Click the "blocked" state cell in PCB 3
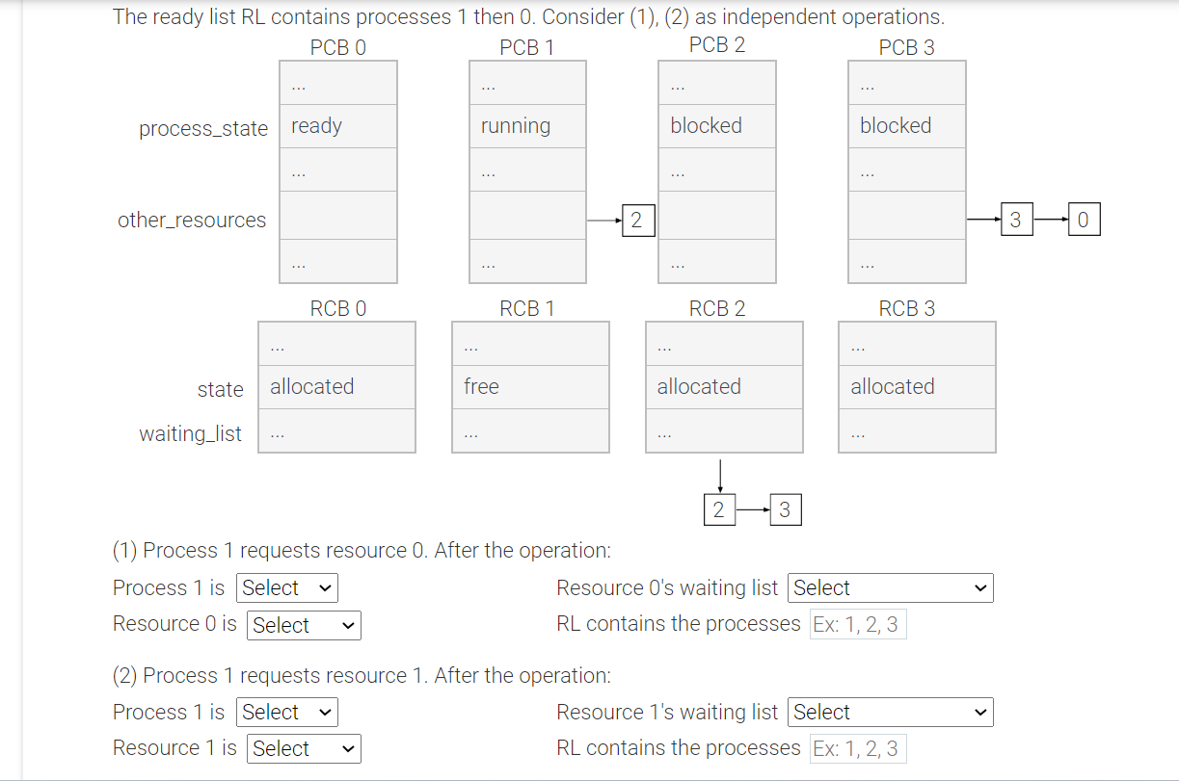The image size is (1179, 781). [905, 125]
